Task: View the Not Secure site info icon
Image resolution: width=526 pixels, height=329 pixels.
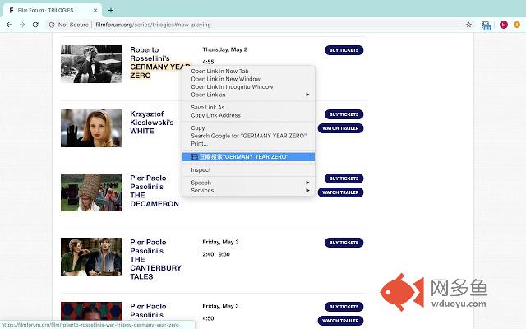Action: point(52,25)
